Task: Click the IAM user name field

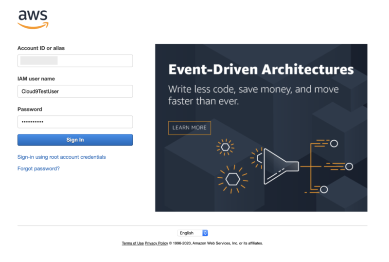Action: (75, 91)
